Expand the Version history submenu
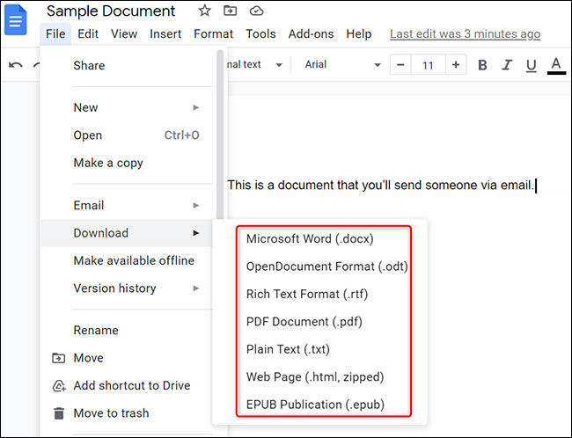 point(127,288)
